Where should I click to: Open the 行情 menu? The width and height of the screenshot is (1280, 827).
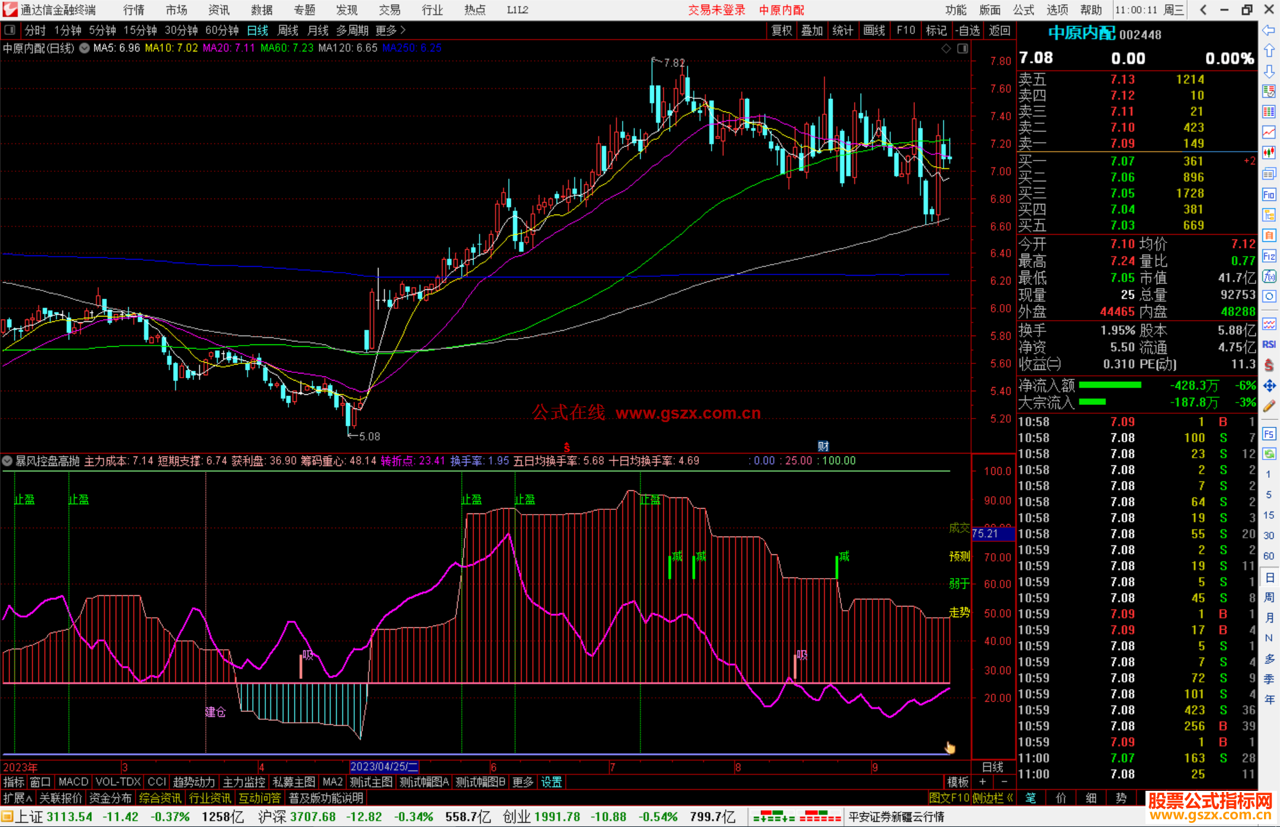[134, 10]
